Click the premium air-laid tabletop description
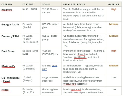The width and height of the screenshot is (123, 99). click(84, 56)
